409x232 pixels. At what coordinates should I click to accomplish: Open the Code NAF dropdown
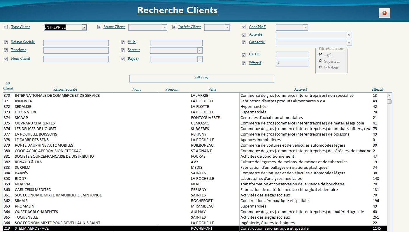[305, 27]
